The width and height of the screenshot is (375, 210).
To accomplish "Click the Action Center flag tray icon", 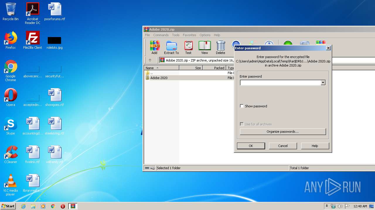I will (x=347, y=206).
